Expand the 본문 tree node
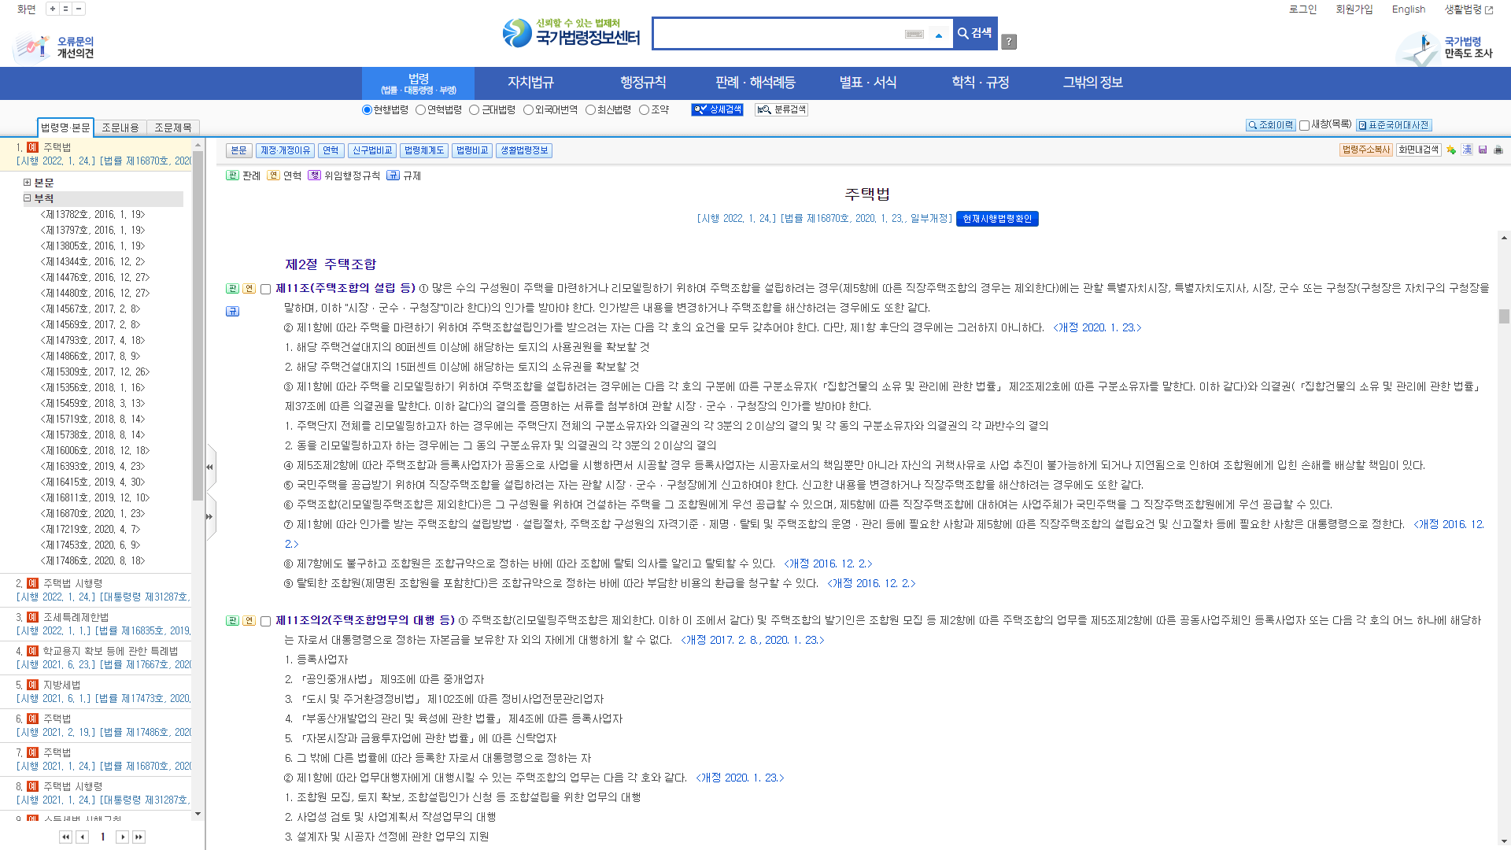Image resolution: width=1511 pixels, height=850 pixels. 28,183
